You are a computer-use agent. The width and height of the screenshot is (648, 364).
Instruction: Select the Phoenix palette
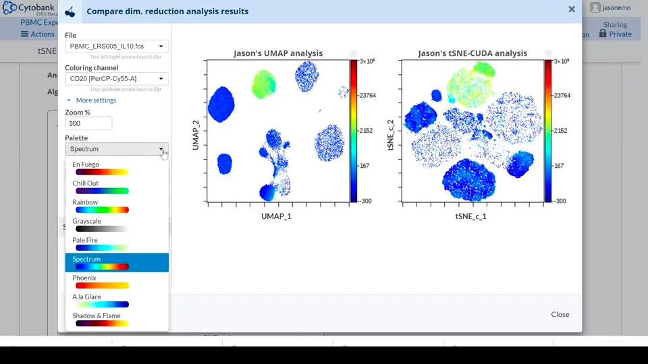coord(117,282)
